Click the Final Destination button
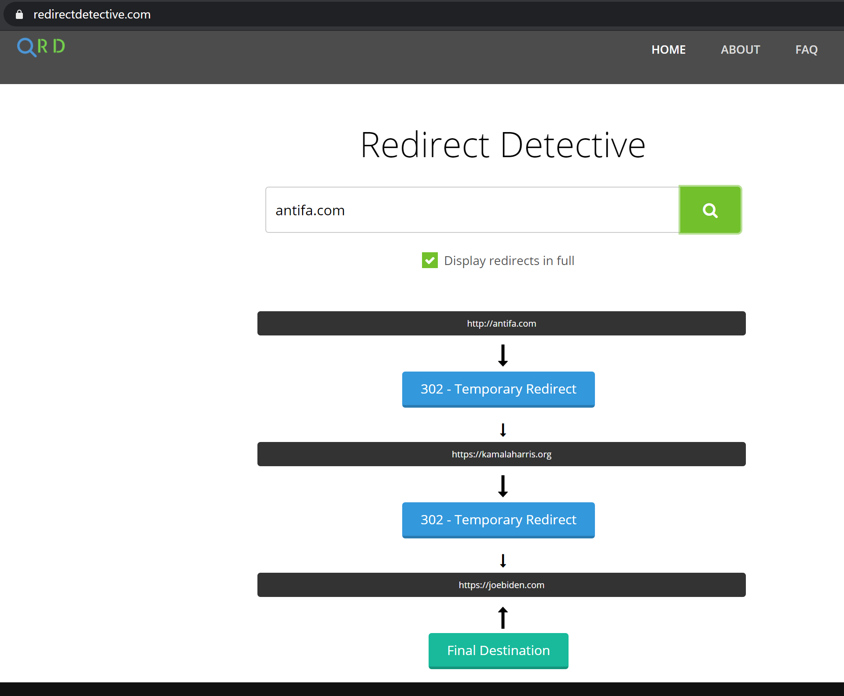The width and height of the screenshot is (844, 696). point(498,651)
